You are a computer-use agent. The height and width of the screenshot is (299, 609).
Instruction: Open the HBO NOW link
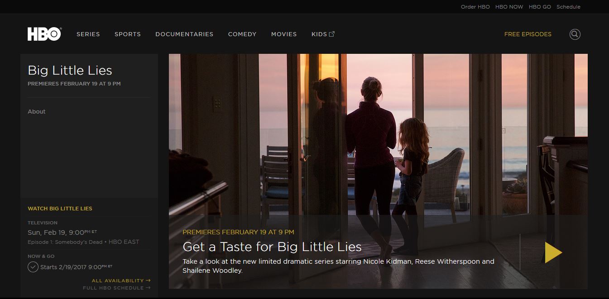tap(509, 7)
